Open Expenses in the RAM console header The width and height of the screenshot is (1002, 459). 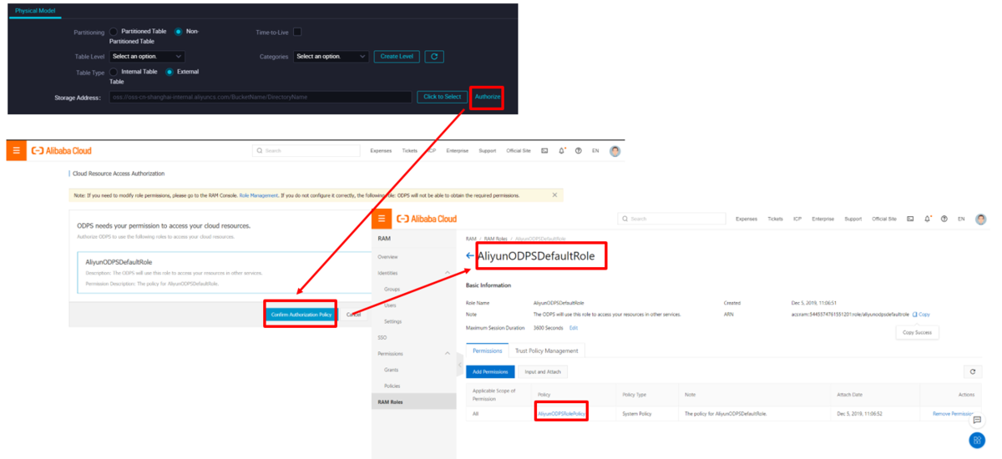point(746,219)
